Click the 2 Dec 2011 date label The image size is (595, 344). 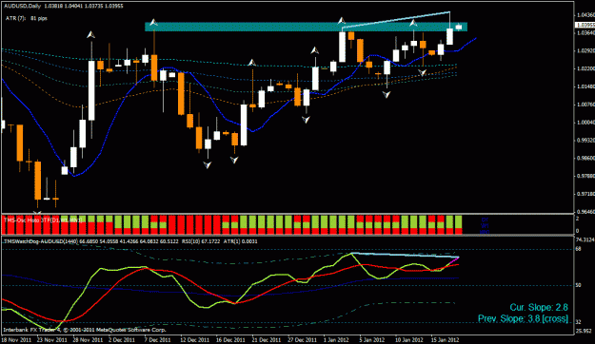(x=122, y=339)
